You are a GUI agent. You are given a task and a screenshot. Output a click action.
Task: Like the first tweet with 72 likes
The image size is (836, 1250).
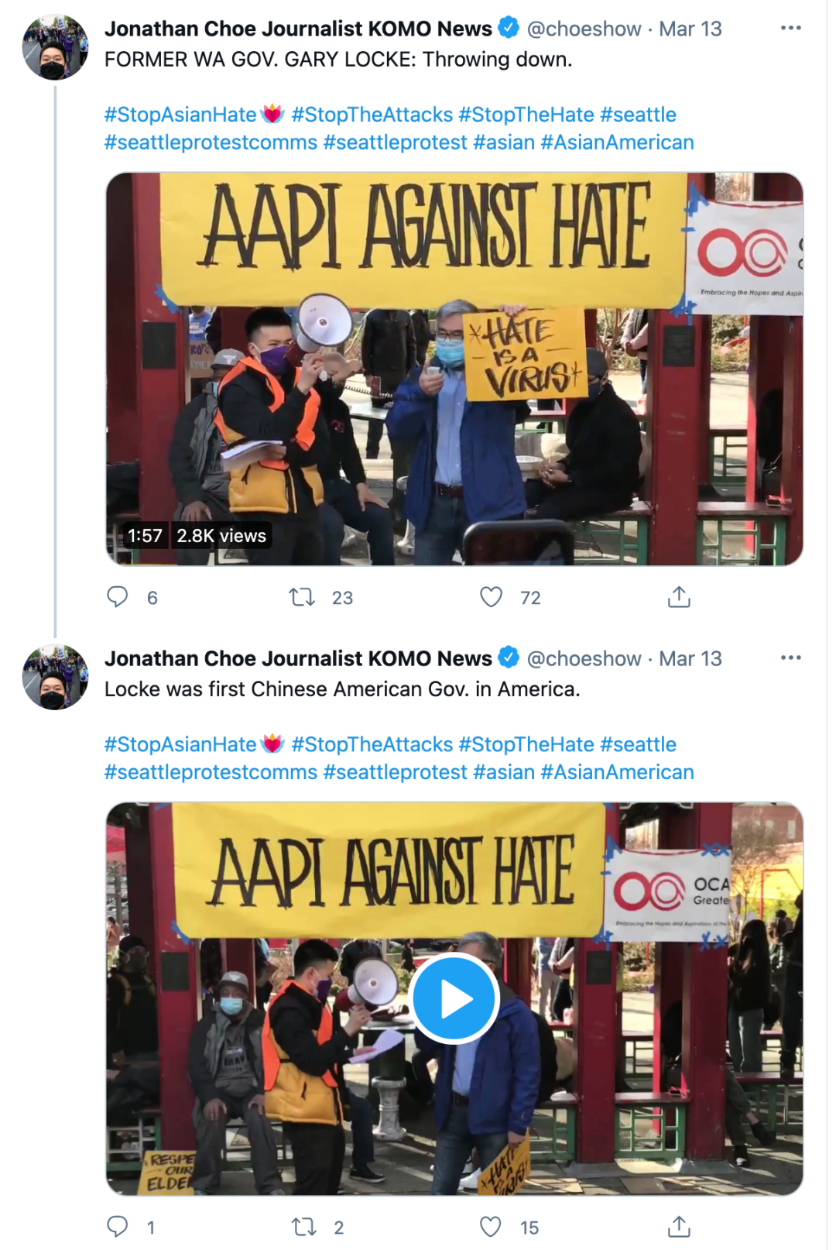(491, 596)
